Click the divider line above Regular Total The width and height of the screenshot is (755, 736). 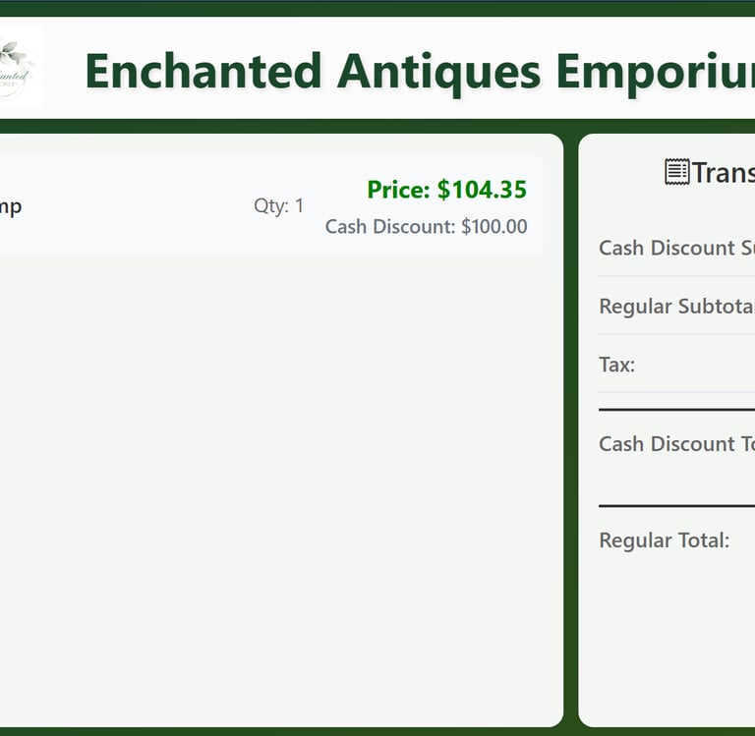coord(676,506)
